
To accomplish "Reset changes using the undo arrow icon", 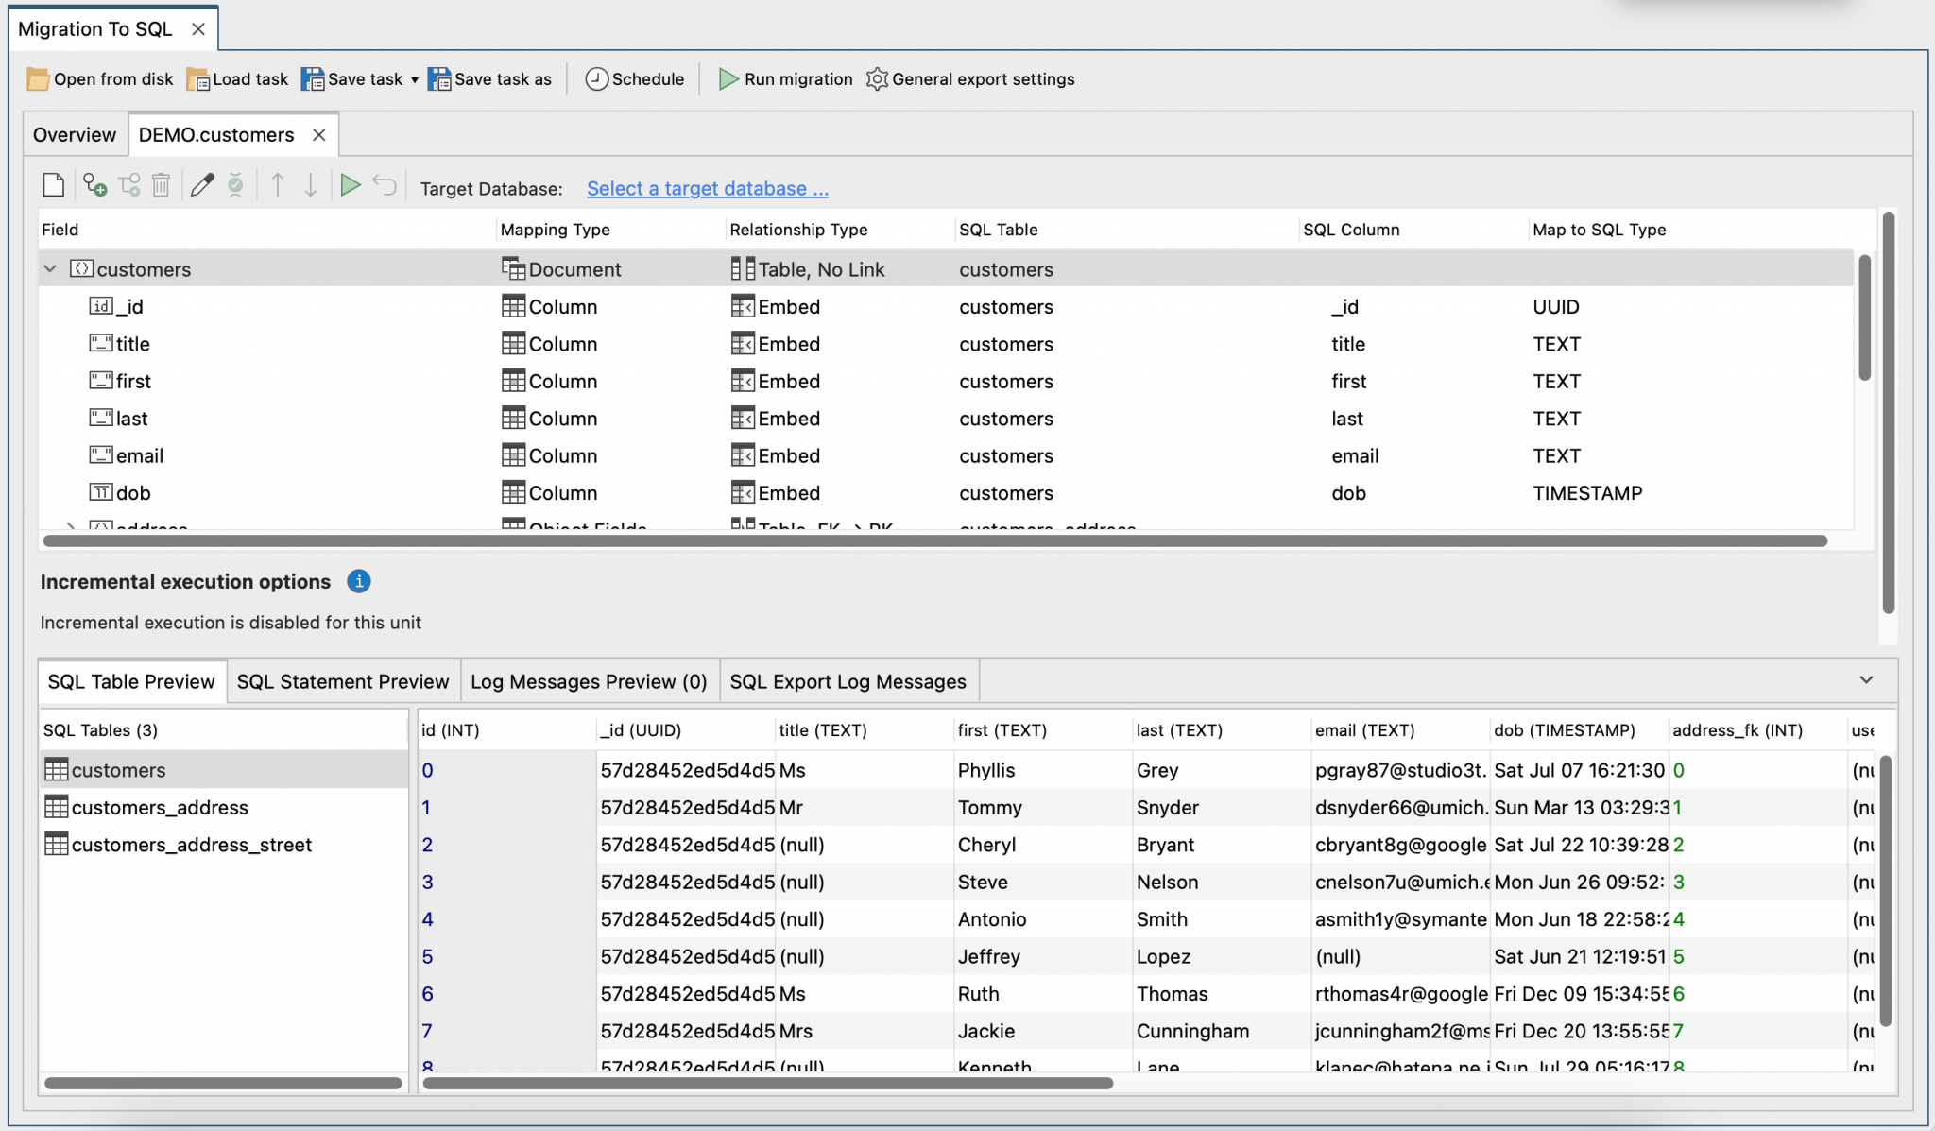I will 384,186.
